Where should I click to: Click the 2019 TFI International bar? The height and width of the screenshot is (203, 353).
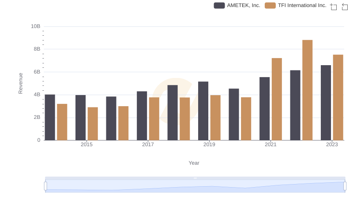[215, 118]
